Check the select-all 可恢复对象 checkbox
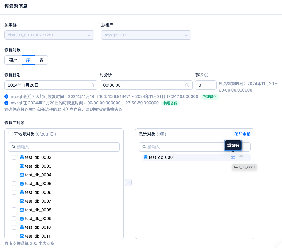The image size is (282, 248). 10,134
